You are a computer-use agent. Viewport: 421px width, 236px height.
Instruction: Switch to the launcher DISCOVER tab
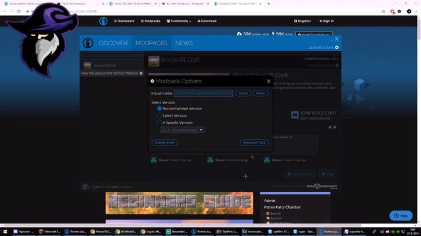coord(113,43)
